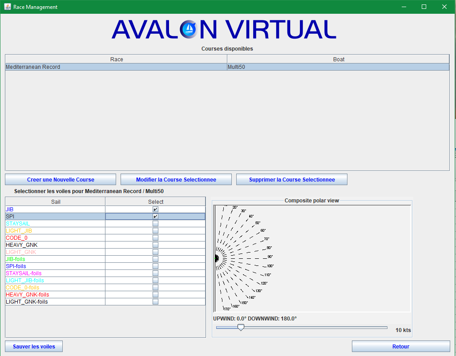The height and width of the screenshot is (356, 456).
Task: Click the Java app icon in title bar
Action: coord(7,7)
